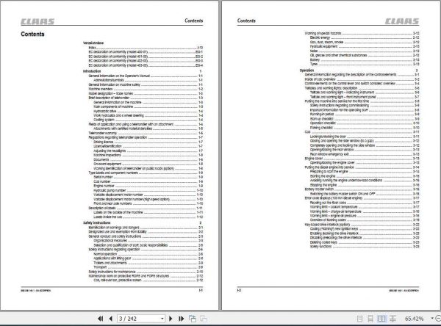Image resolution: width=441 pixels, height=326 pixels.
Task: Open the page number dropdown arrow
Action: tap(162, 319)
